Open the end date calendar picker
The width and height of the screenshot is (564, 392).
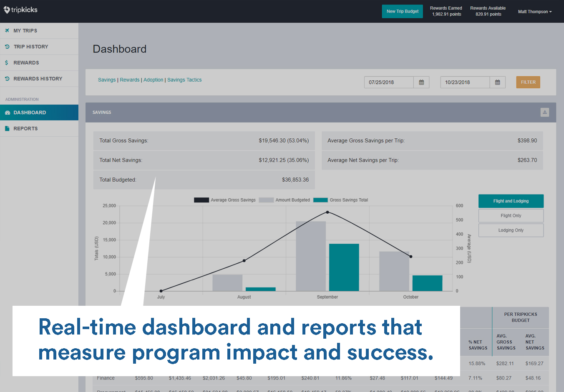497,82
